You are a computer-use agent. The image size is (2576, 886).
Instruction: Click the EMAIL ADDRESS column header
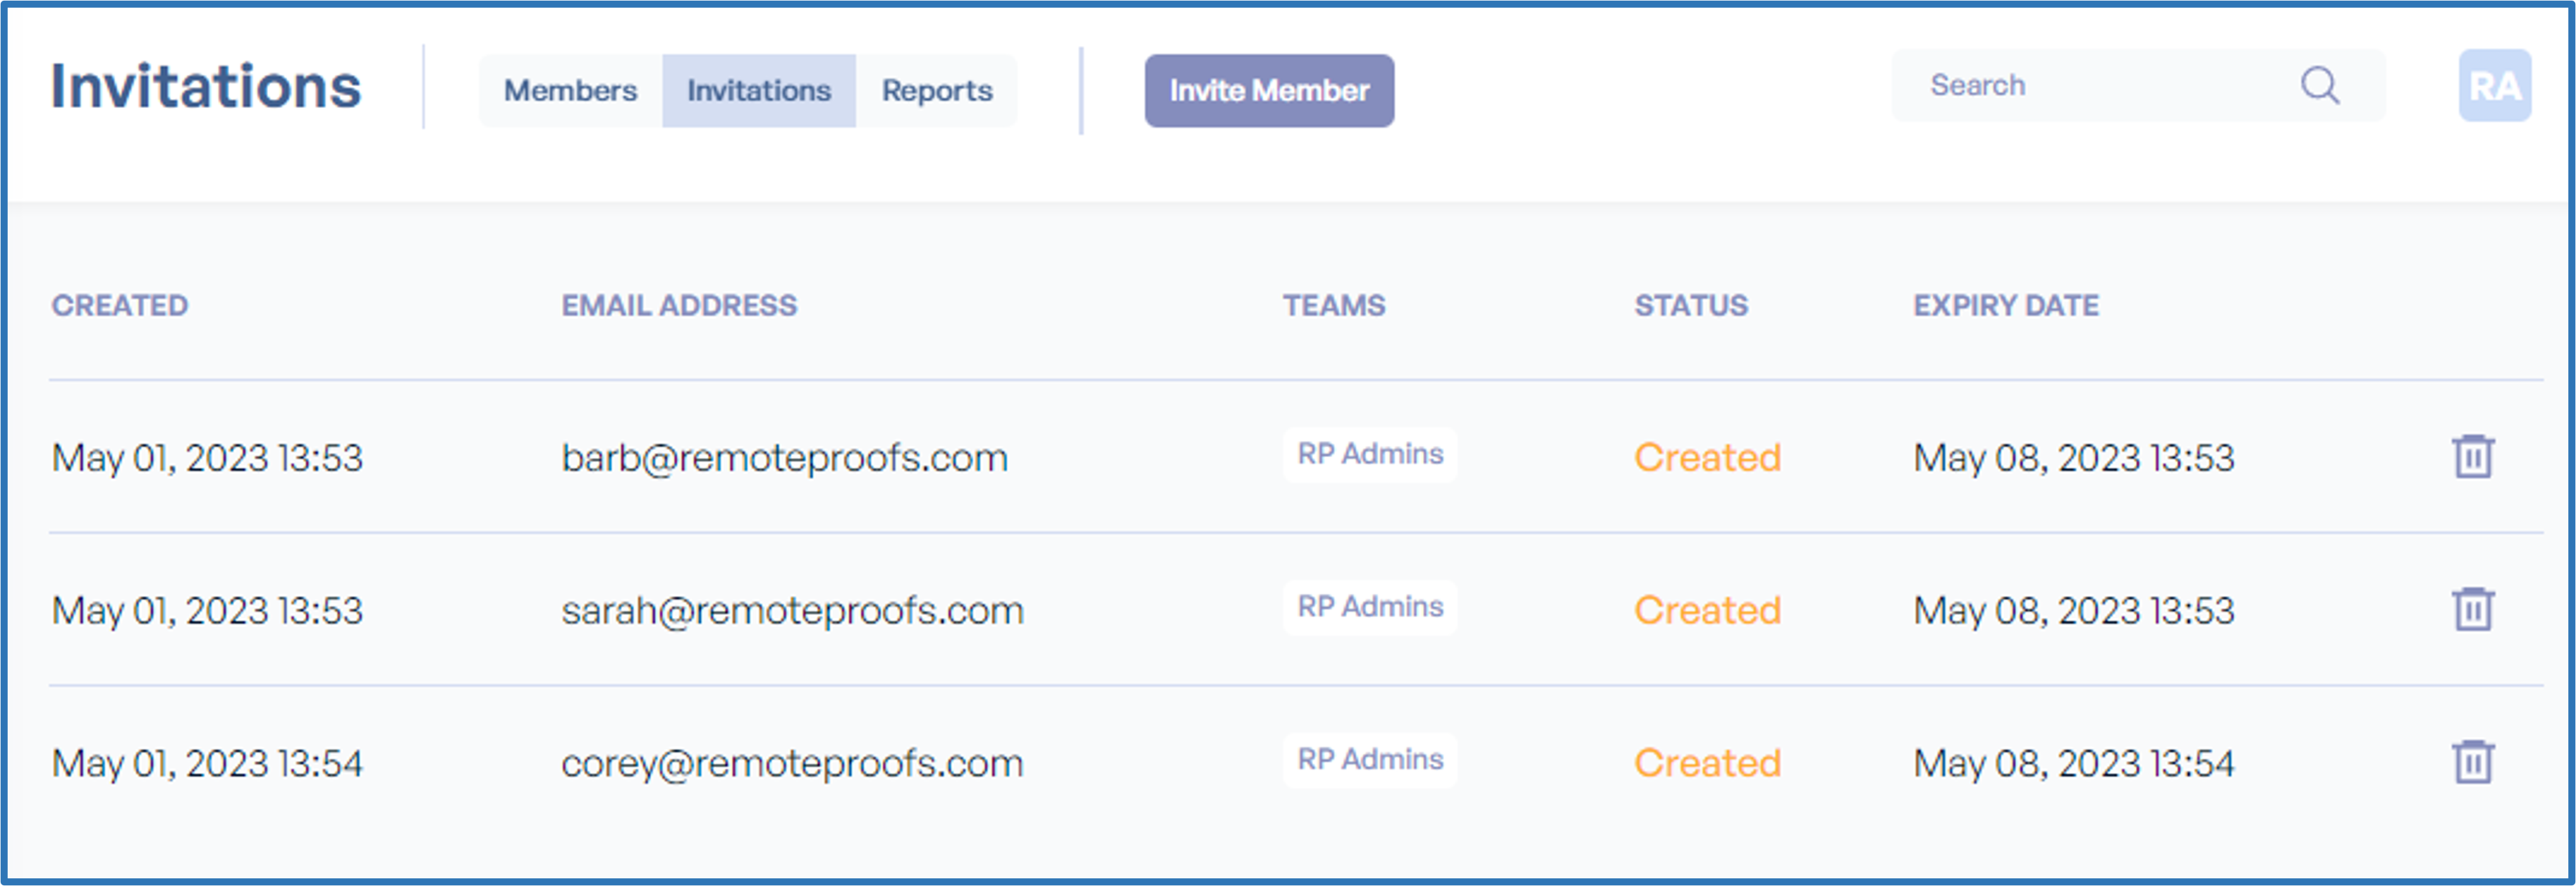[679, 305]
